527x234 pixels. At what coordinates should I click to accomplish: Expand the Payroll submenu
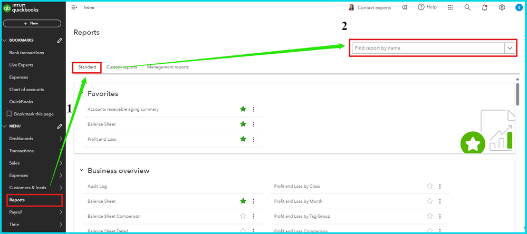(61, 212)
